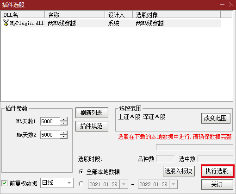Minimize the 插件选股 dialog window
The height and width of the screenshot is (194, 236).
point(222,5)
